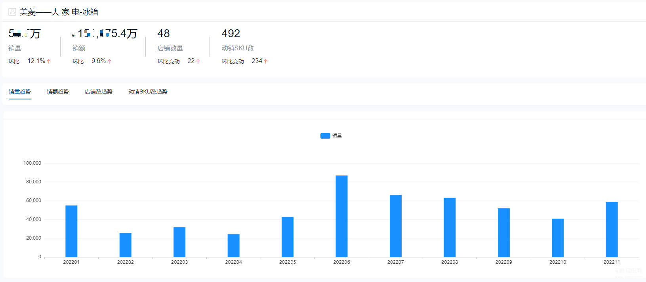Click the 60,000 y-axis label
The width and height of the screenshot is (646, 282).
click(x=34, y=200)
